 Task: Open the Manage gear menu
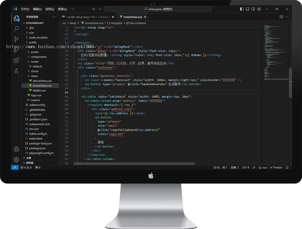(x=17, y=159)
